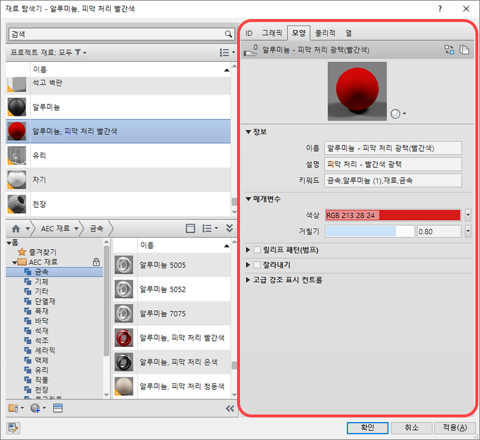Click the 금속 breadcrumb item
The height and width of the screenshot is (440, 480).
point(96,229)
